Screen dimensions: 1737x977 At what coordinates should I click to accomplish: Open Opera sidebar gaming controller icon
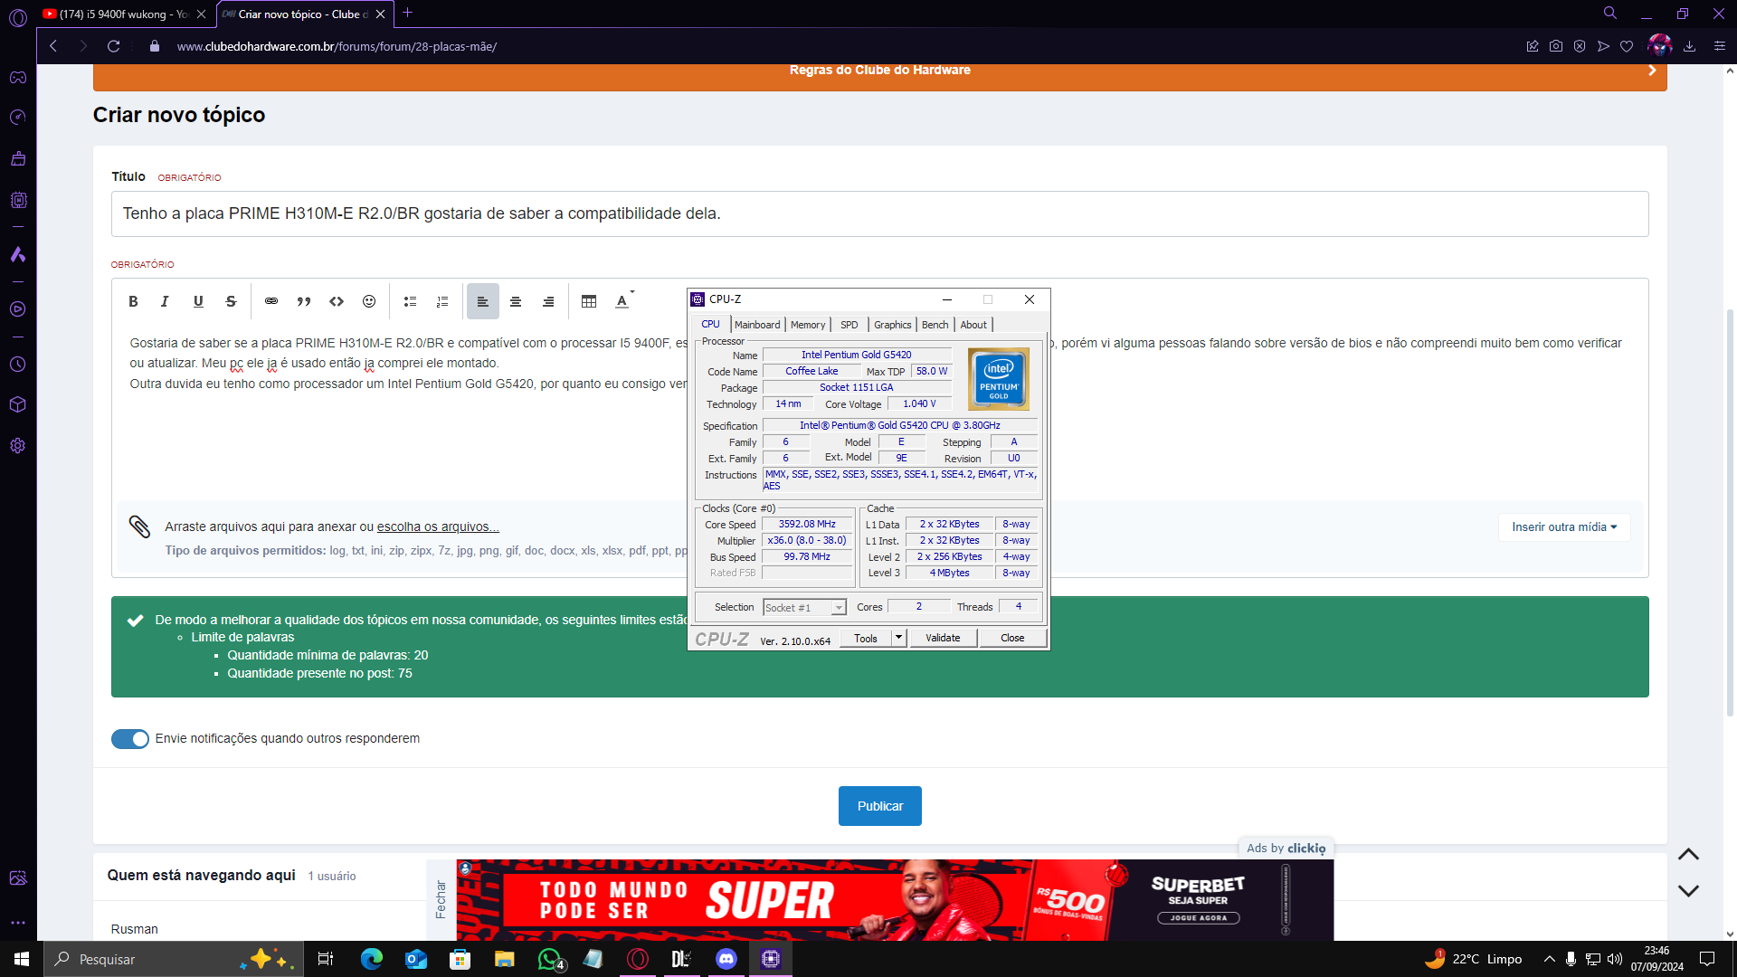pyautogui.click(x=18, y=77)
